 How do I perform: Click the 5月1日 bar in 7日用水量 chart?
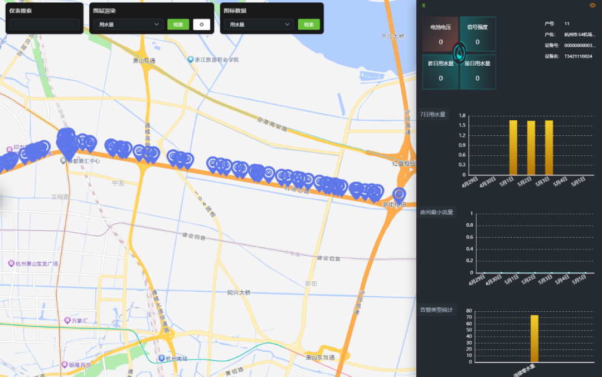coord(513,148)
